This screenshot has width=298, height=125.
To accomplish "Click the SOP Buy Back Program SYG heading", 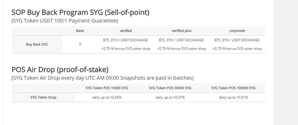I will pyautogui.click(x=80, y=13).
